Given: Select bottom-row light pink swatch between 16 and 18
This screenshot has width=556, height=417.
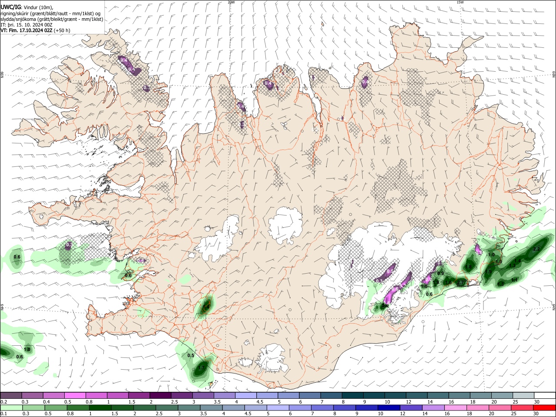Looking at the screenshot, I should (x=455, y=408).
